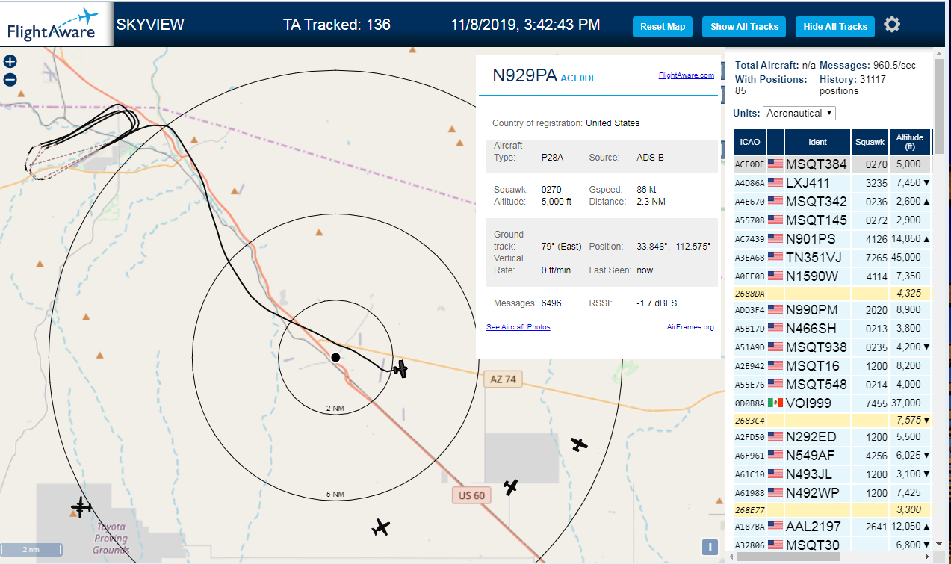Click Show All Tracks button
The image size is (951, 564).
tap(744, 27)
